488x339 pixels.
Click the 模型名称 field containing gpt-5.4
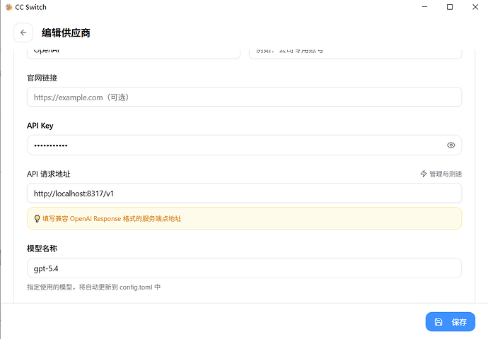click(x=244, y=268)
